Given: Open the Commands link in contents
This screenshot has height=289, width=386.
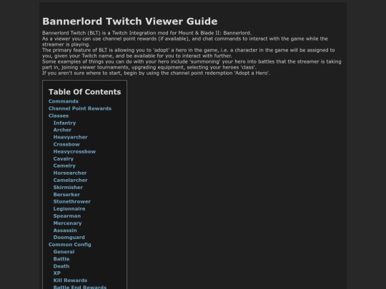Looking at the screenshot, I should pyautogui.click(x=64, y=101).
